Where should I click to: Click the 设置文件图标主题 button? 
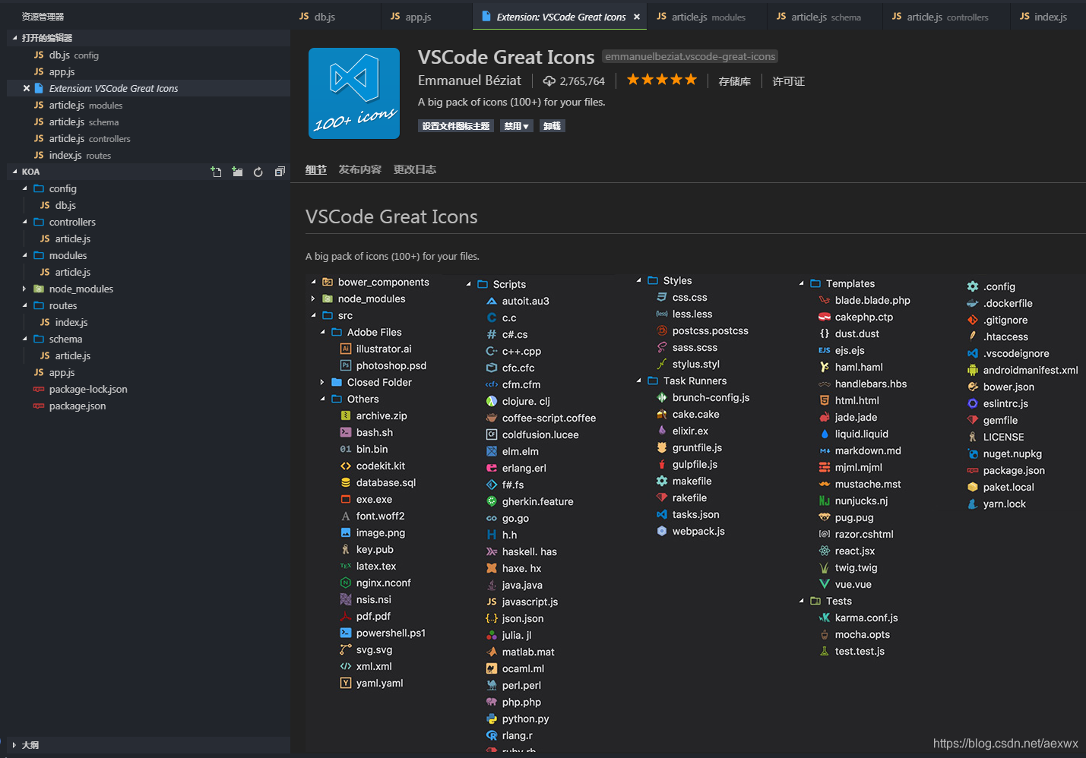point(456,126)
